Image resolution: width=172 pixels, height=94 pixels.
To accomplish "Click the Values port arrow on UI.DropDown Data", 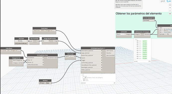I will click(43, 62).
